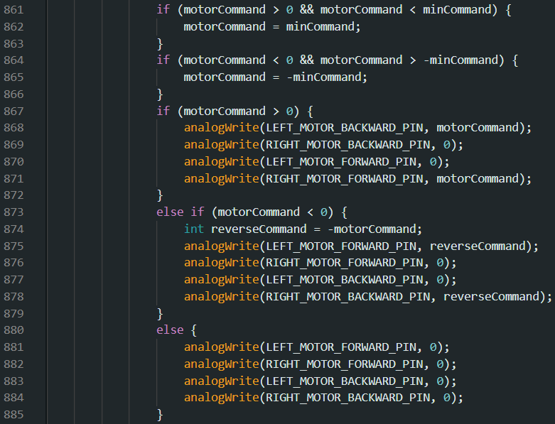Click 'if' keyword on line 864
Image resolution: width=555 pixels, height=424 pixels.
[x=163, y=60]
